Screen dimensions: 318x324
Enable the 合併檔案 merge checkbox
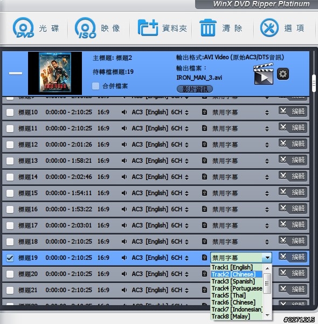[95, 86]
